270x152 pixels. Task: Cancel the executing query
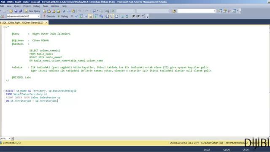point(72,16)
